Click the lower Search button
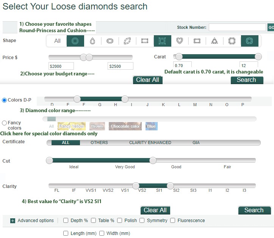This screenshot has width=274, height=238. coord(254,210)
